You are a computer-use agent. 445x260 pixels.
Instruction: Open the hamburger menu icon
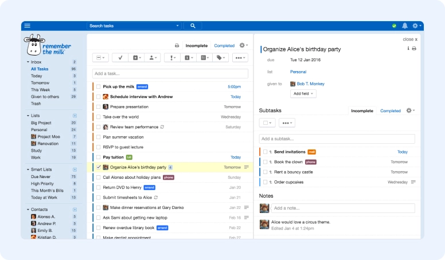[28, 26]
